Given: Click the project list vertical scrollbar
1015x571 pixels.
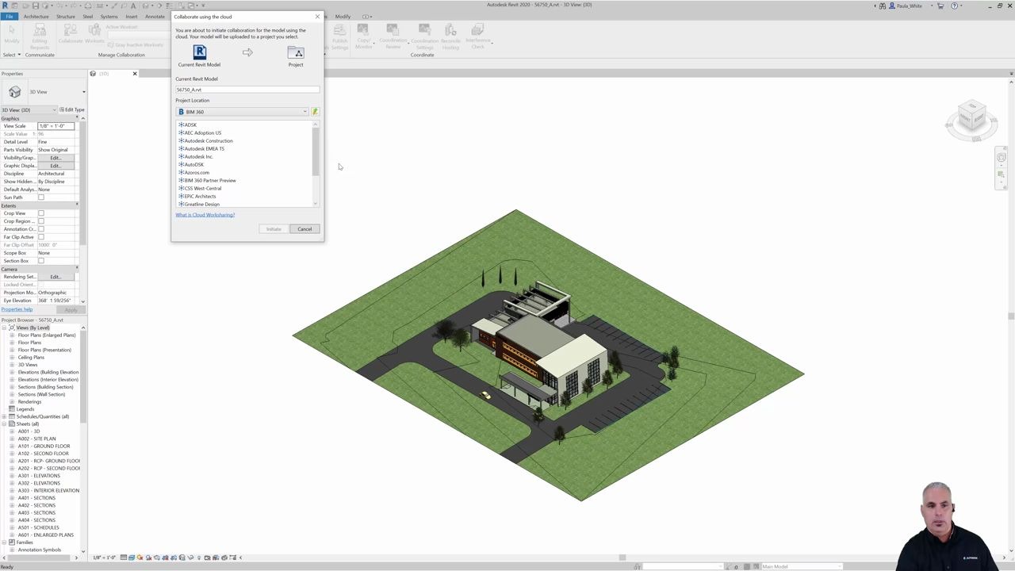Looking at the screenshot, I should [x=316, y=151].
